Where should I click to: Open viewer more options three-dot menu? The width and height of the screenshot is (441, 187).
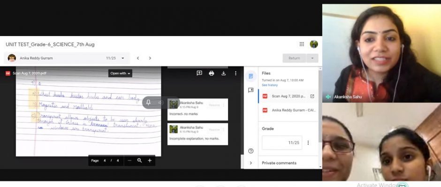point(236,73)
